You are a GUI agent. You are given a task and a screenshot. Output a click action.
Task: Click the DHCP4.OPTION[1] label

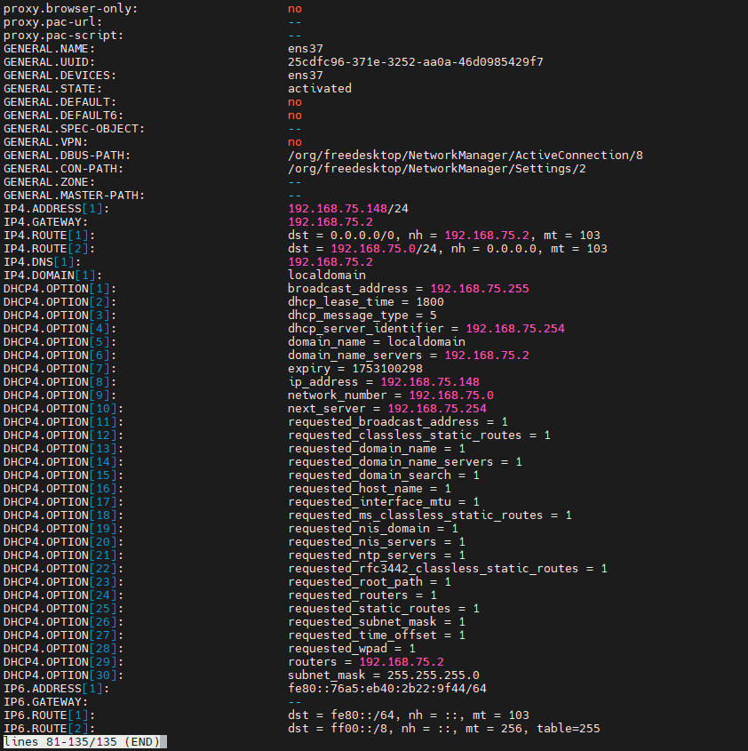pyautogui.click(x=60, y=288)
